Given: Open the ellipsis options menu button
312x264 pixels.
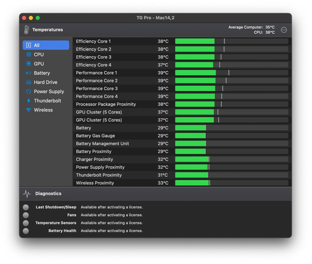Looking at the screenshot, I should [x=284, y=30].
